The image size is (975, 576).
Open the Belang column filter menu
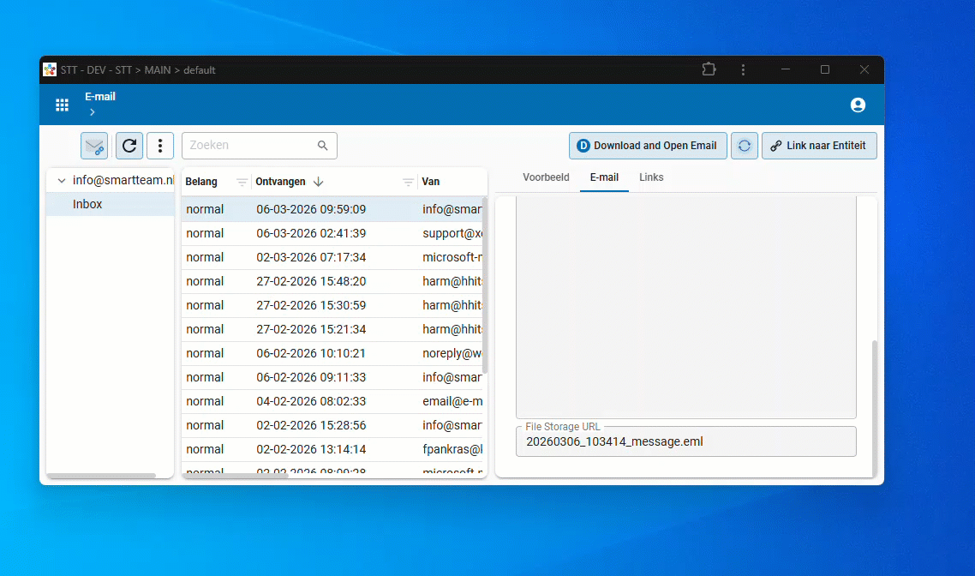tap(242, 182)
